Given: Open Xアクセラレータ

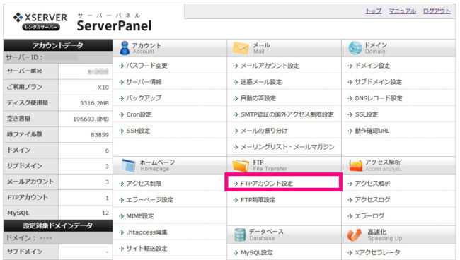Looking at the screenshot, I should (x=378, y=252).
